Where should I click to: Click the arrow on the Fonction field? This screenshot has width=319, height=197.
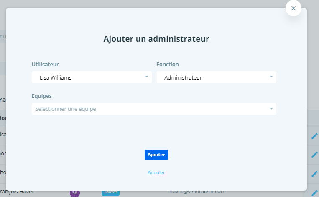pos(271,77)
